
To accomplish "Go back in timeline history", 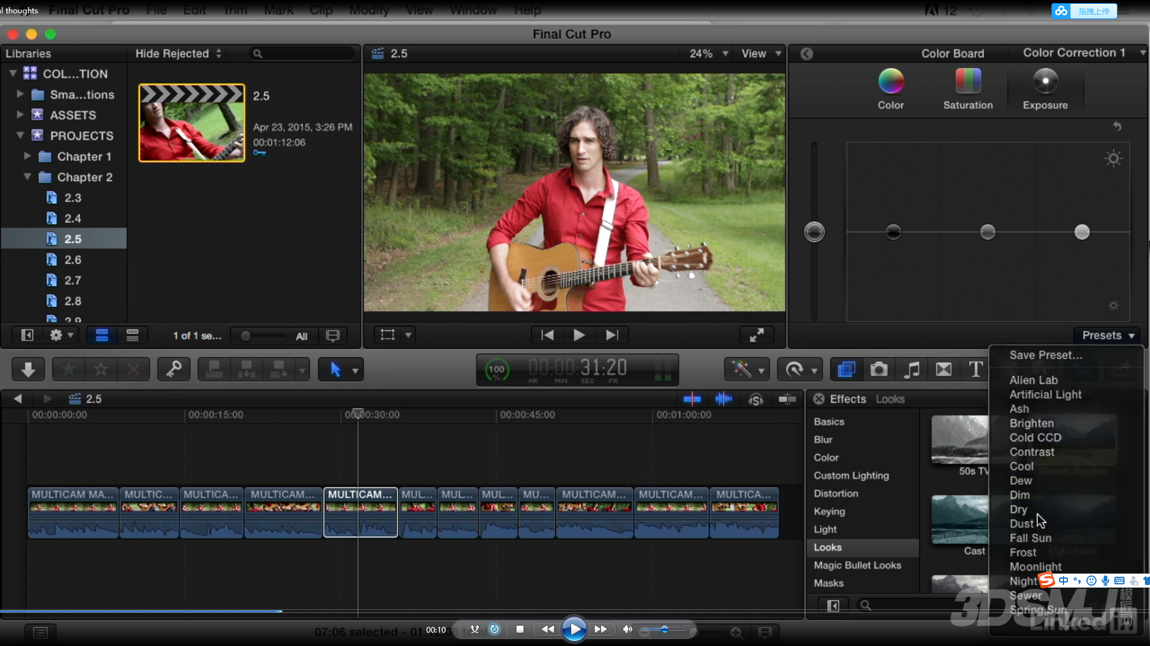I will coord(18,399).
